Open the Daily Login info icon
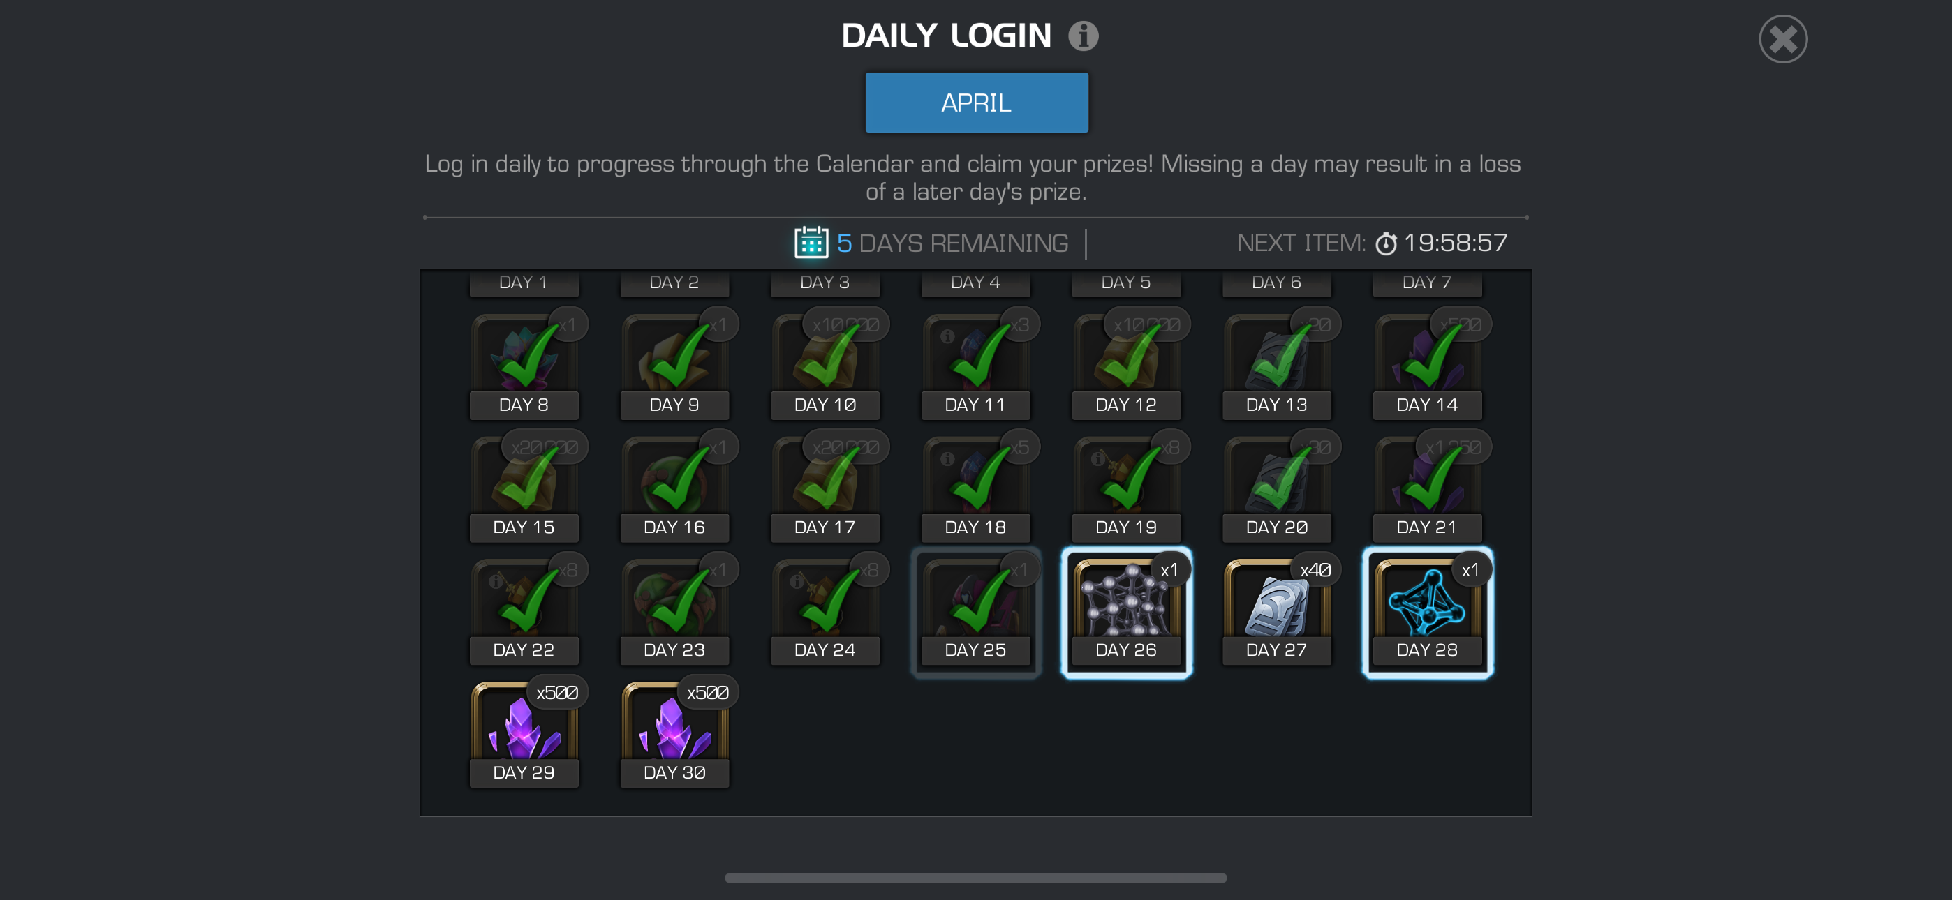The image size is (1952, 900). pos(1083,36)
